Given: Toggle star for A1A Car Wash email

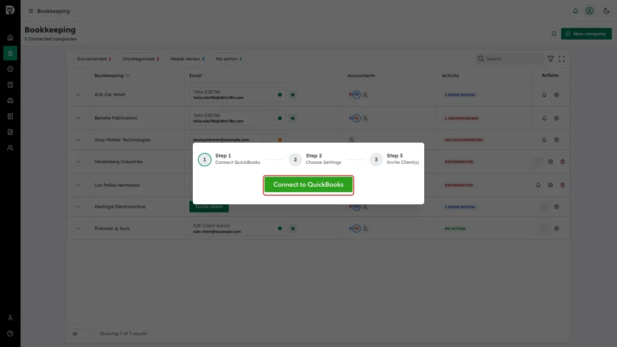Looking at the screenshot, I should click(292, 95).
